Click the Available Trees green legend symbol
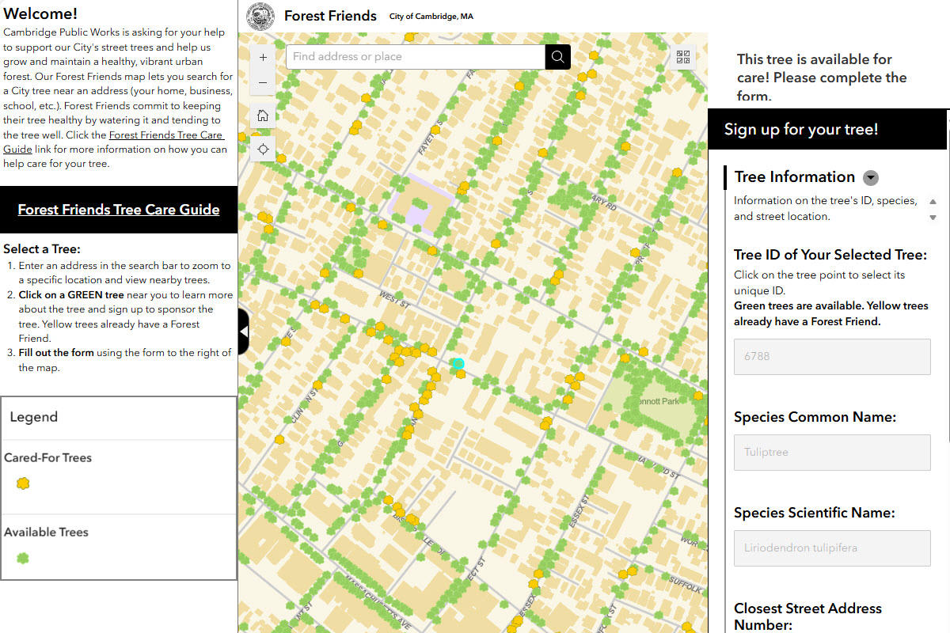 click(x=23, y=559)
